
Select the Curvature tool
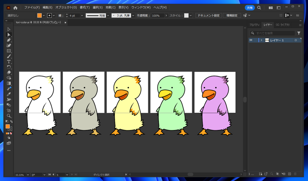[x=9, y=45]
